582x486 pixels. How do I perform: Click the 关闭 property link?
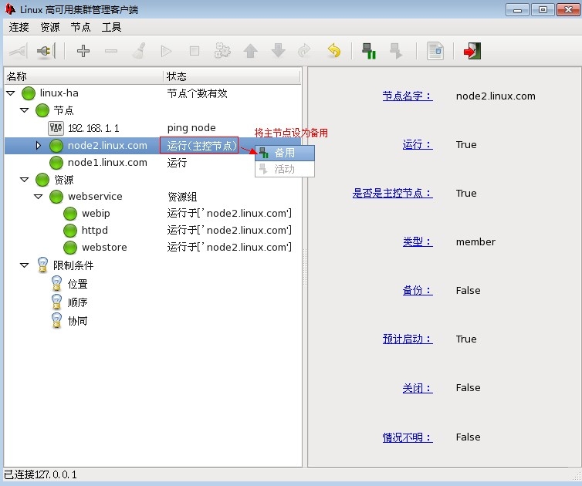[418, 389]
